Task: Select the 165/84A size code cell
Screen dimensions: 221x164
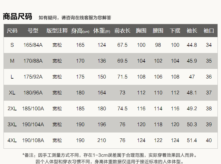Action: (x=33, y=45)
